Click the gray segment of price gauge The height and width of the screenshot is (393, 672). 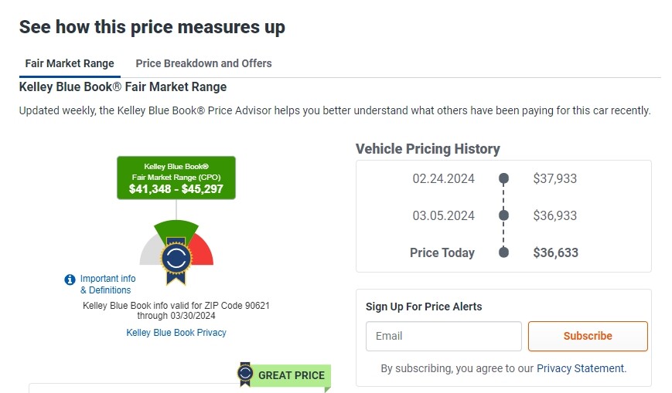(149, 252)
